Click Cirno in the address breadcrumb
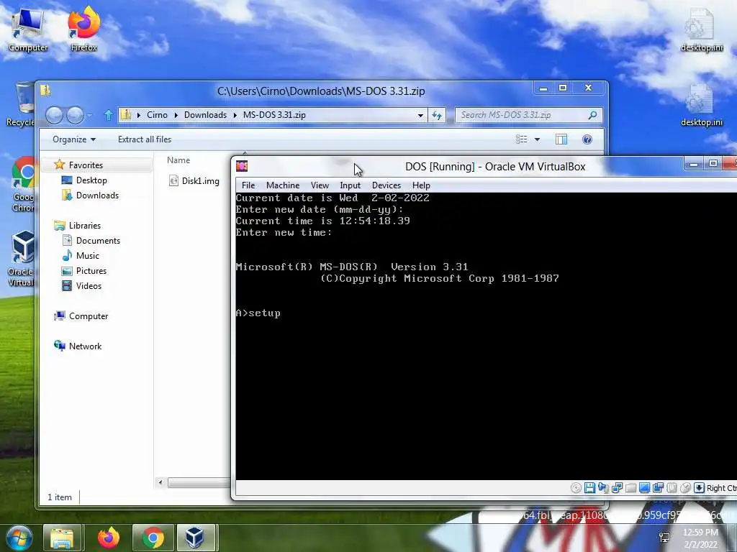Viewport: 737px width, 552px height. 157,115
